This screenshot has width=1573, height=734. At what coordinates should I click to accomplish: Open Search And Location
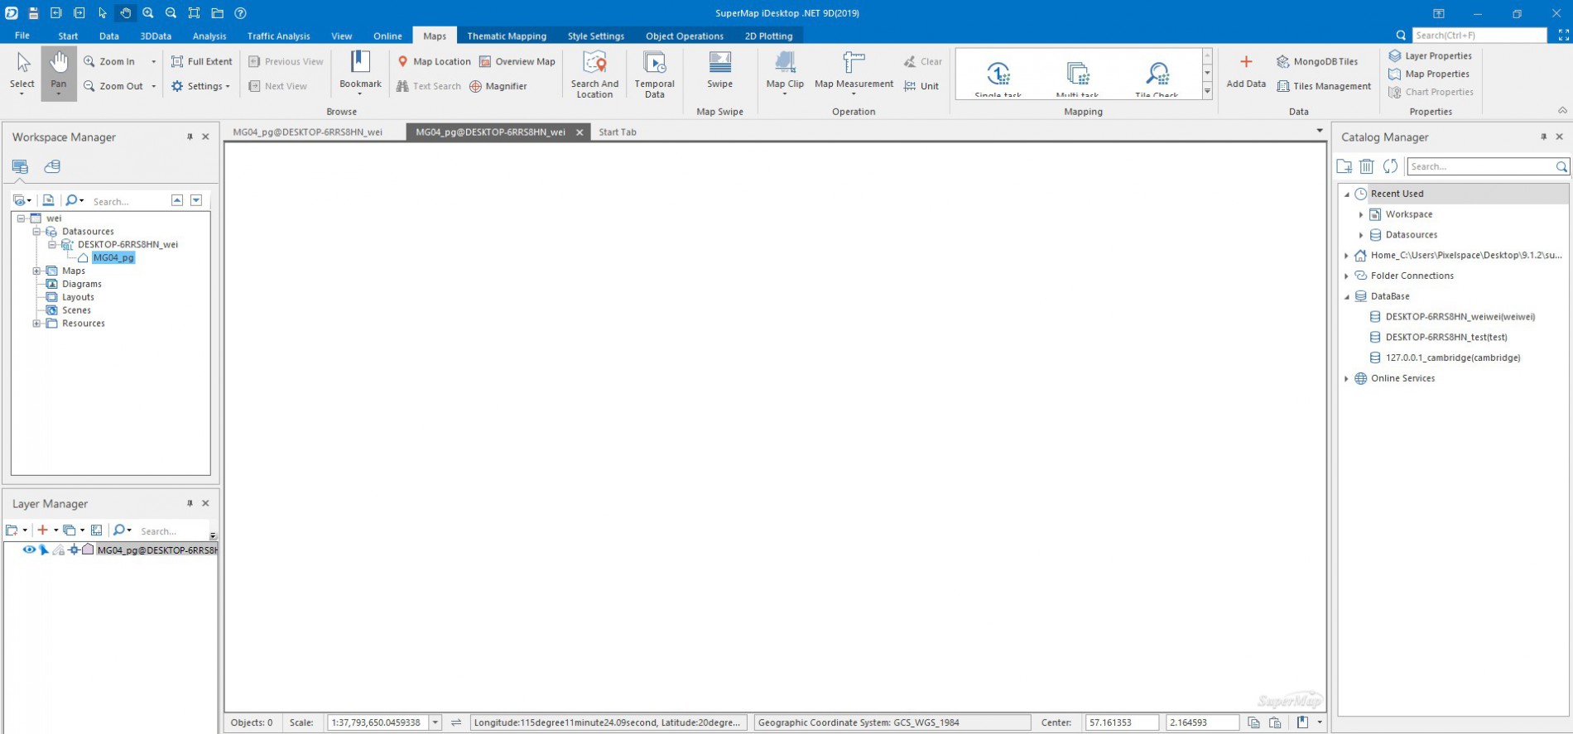594,74
